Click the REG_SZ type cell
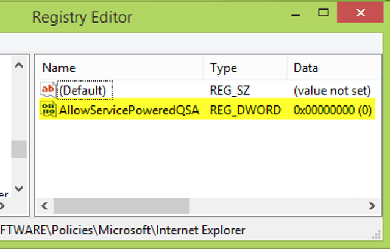This screenshot has width=390, height=249. point(230,91)
